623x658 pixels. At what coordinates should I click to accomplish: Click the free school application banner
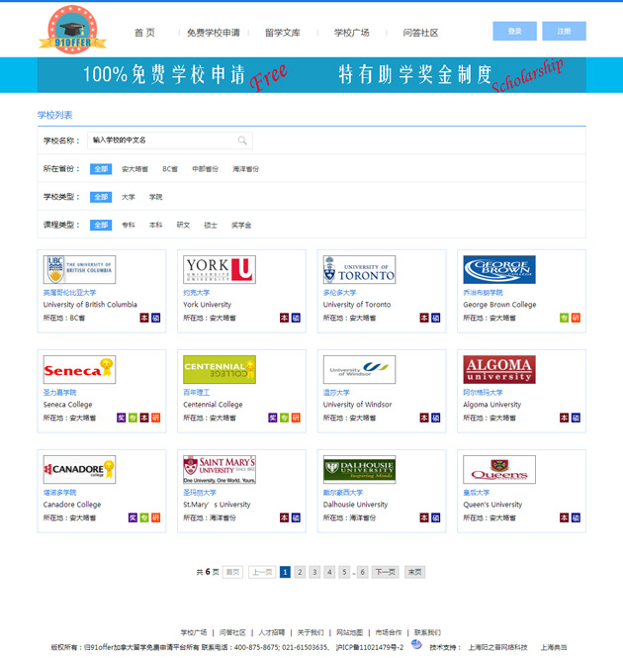pyautogui.click(x=311, y=75)
